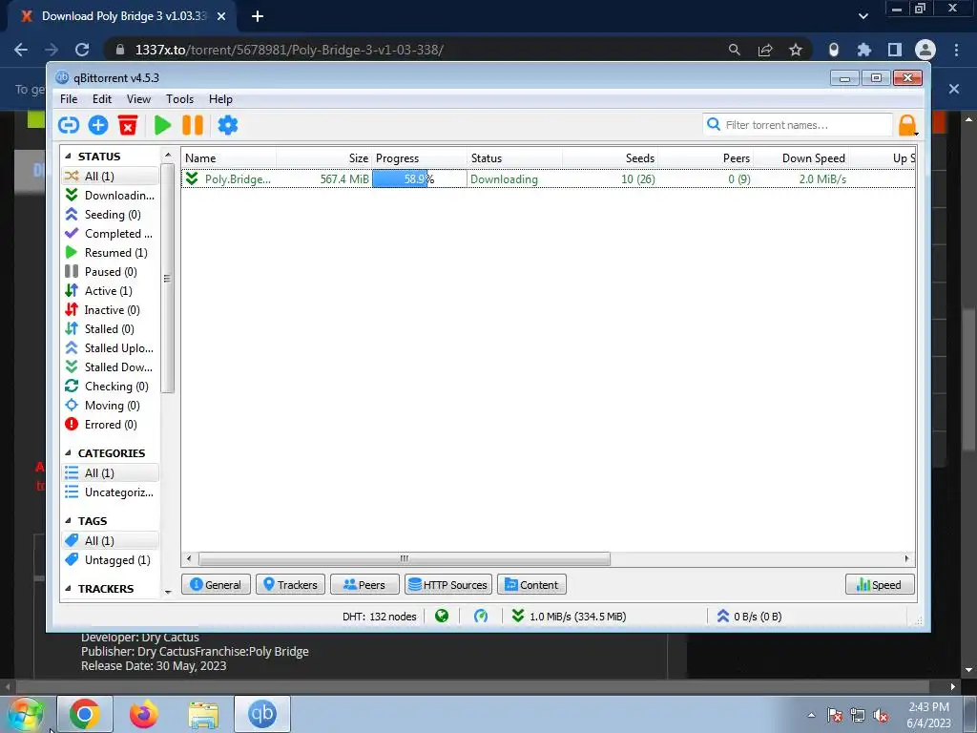Viewport: 977px width, 733px height.
Task: Open Firefox from the taskbar
Action: tap(144, 714)
